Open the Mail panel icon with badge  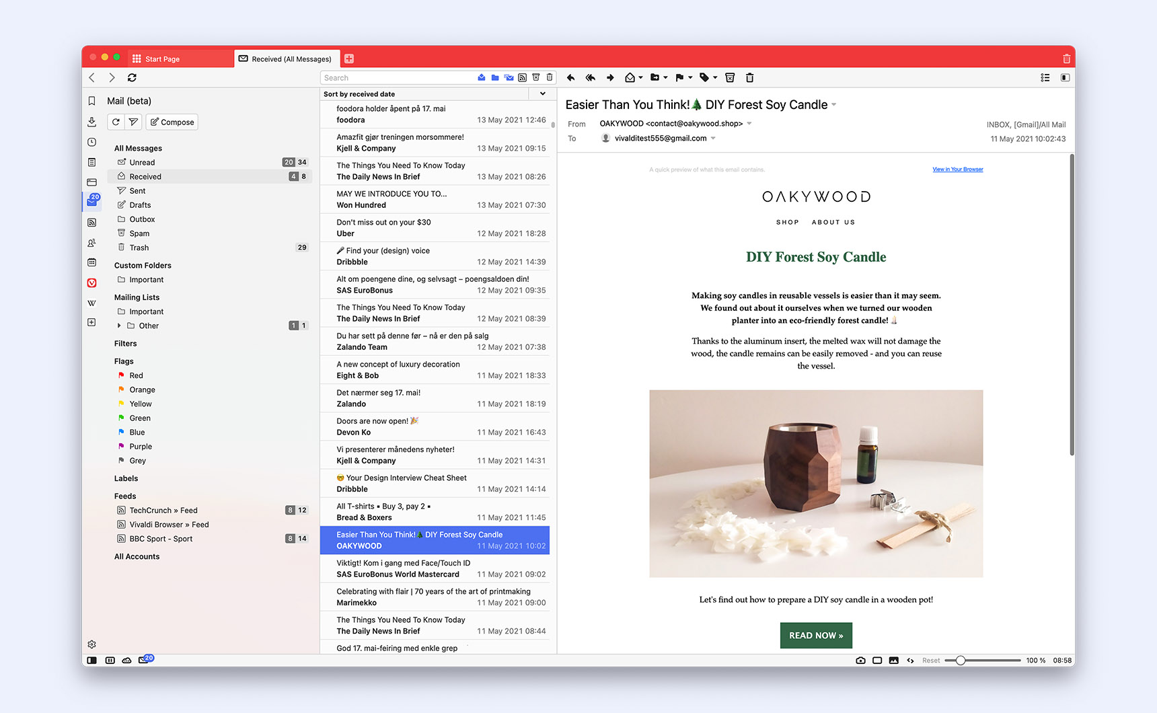[x=92, y=201]
